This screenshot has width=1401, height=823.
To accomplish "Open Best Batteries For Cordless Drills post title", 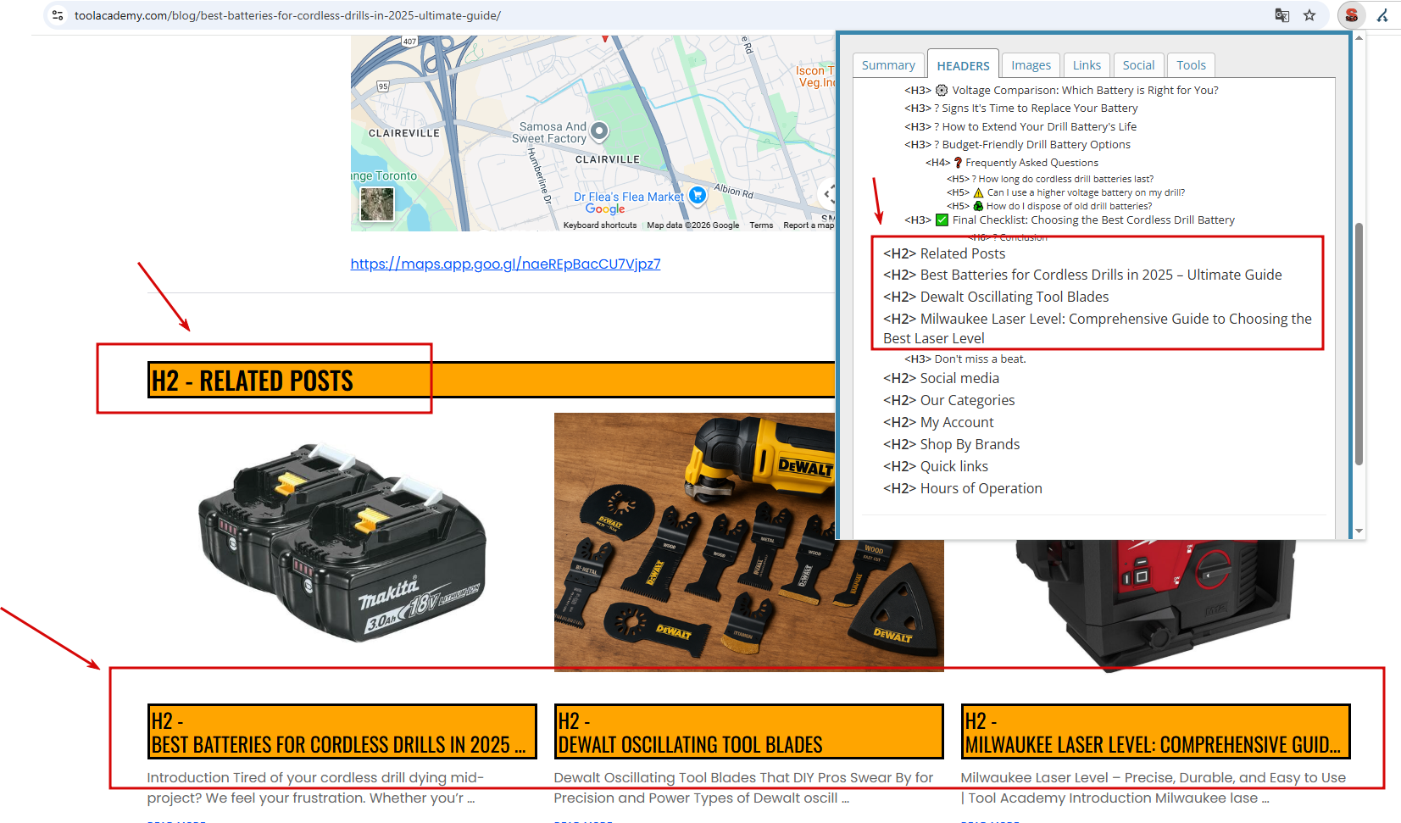I will tap(342, 731).
